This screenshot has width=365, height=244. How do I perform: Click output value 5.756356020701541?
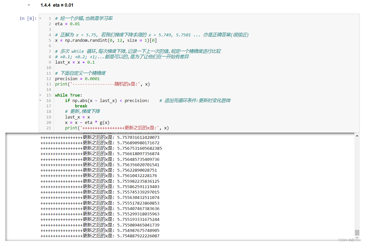click(x=138, y=165)
